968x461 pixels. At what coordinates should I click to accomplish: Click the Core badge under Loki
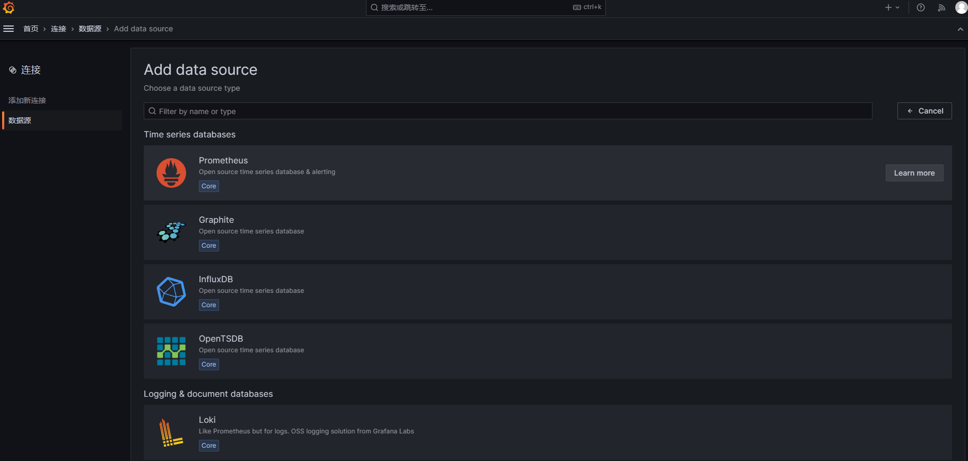[209, 446]
